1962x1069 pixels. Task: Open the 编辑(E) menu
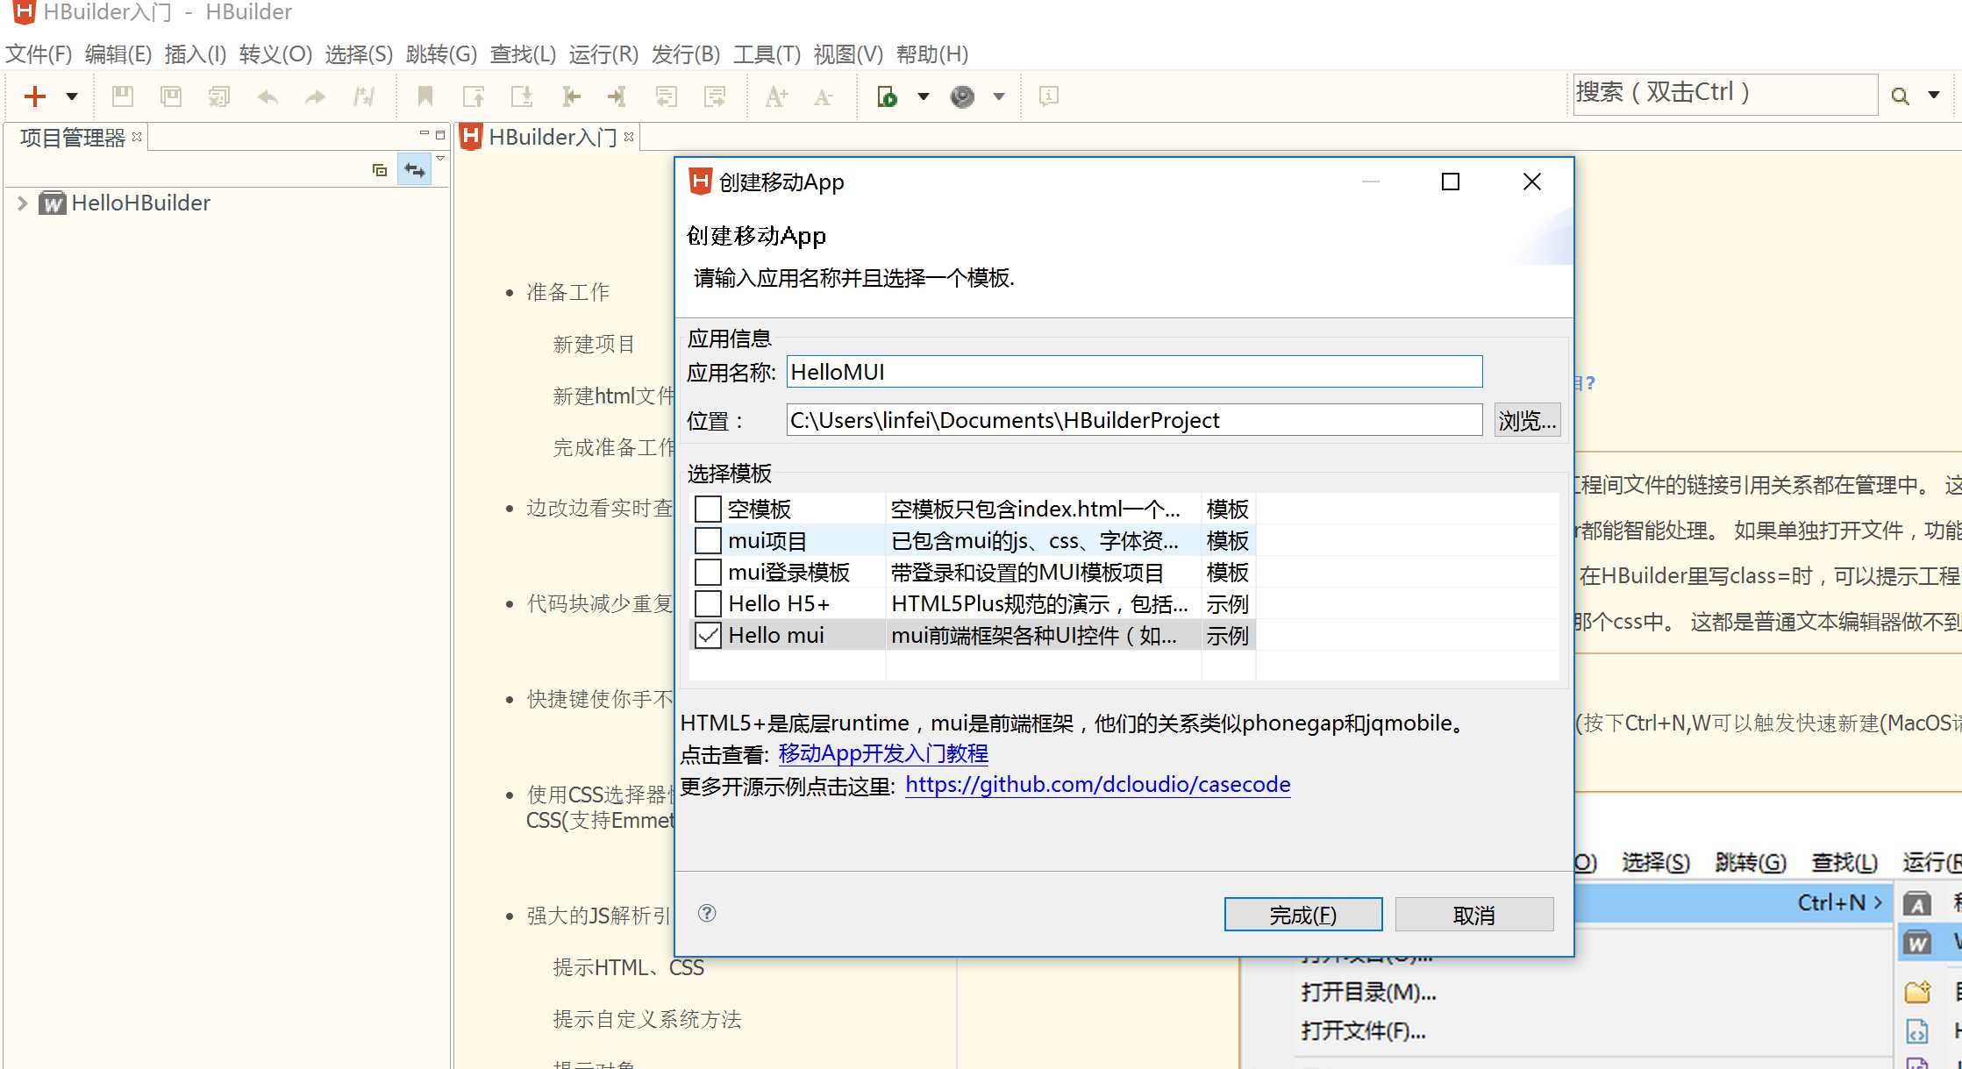[118, 54]
